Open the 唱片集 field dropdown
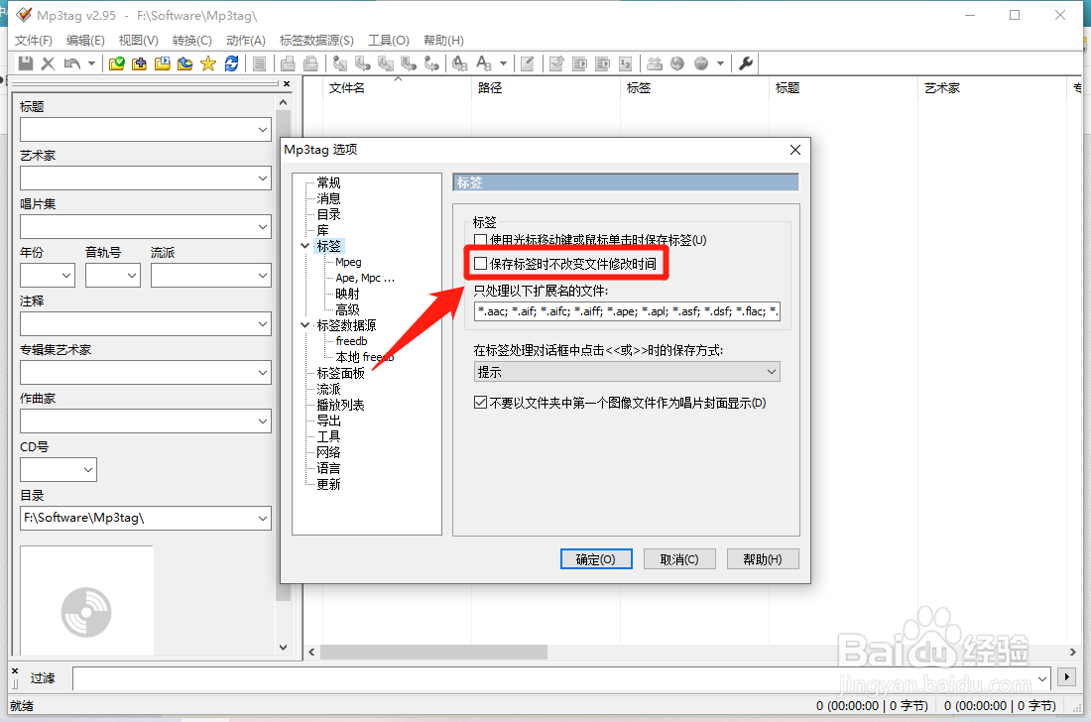Screen dimensions: 1091x722 coord(262,227)
